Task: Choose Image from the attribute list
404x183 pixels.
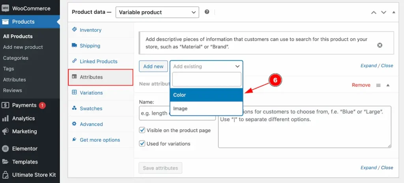Action: click(x=206, y=109)
